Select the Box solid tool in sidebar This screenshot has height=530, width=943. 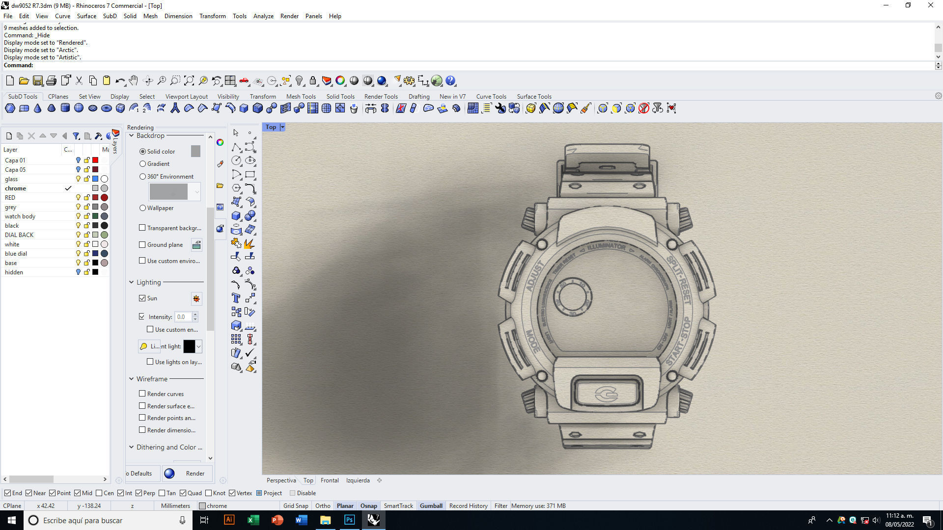point(236,215)
